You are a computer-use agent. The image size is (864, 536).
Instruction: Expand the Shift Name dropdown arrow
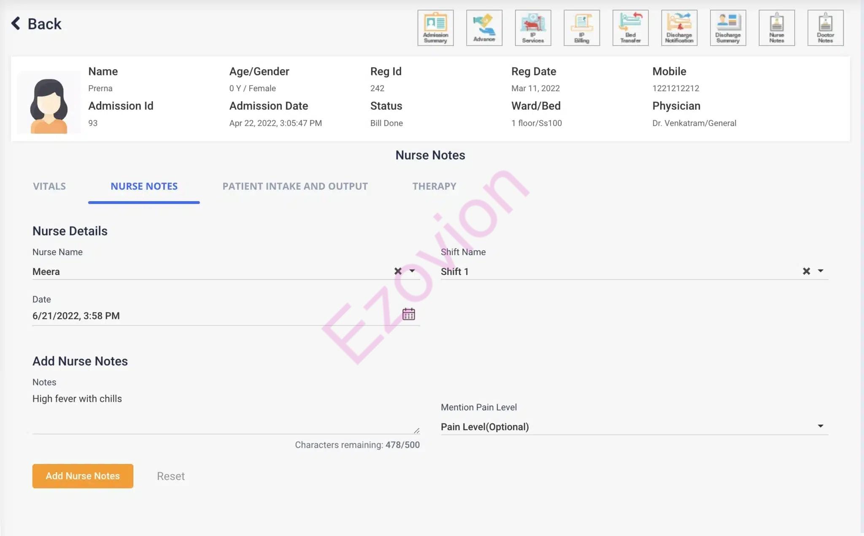coord(820,271)
